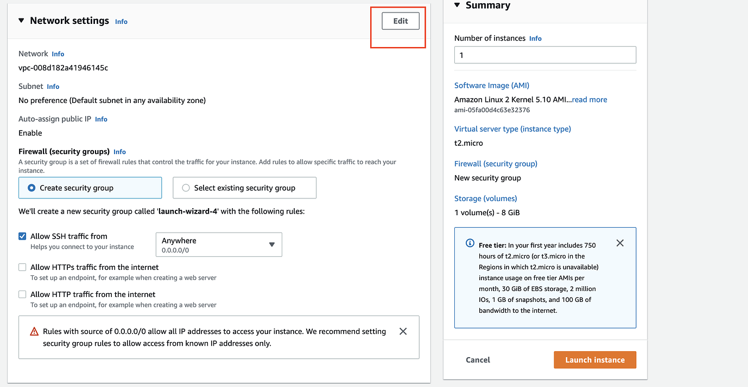Click the Free tier info circle icon
Viewport: 748px width, 387px height.
pos(470,243)
